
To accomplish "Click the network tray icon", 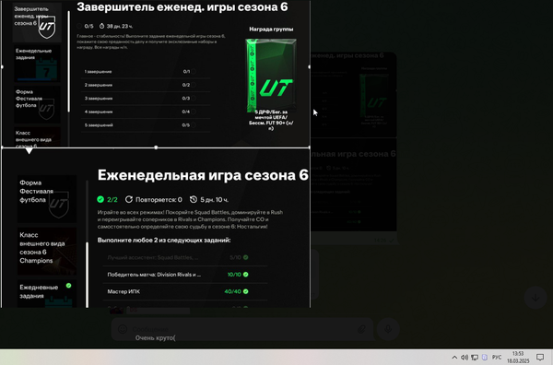I will point(475,358).
